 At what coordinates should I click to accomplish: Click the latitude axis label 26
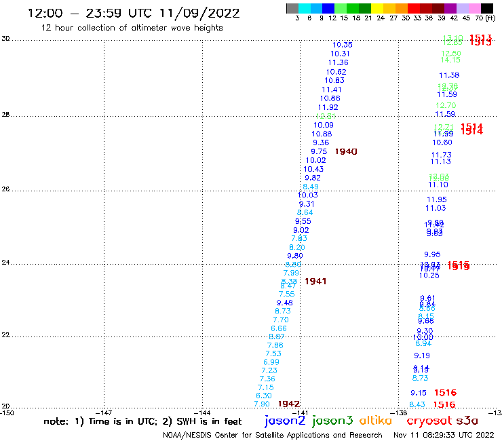tap(5, 189)
